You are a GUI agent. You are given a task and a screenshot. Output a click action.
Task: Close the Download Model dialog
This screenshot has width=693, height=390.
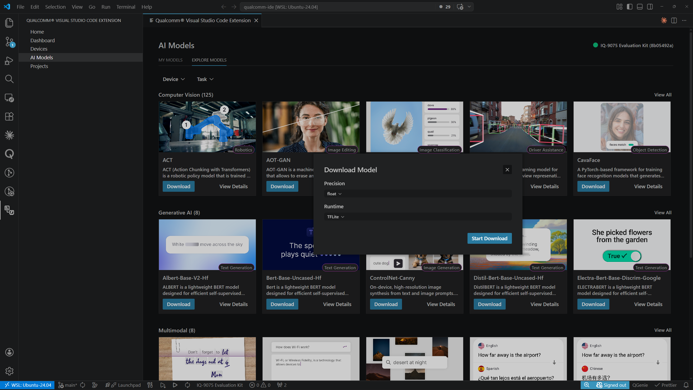pyautogui.click(x=507, y=170)
